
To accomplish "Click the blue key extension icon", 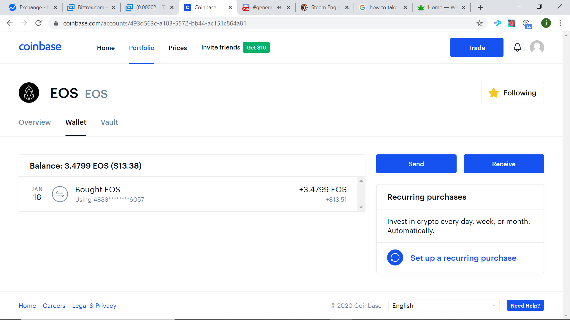I will point(498,23).
